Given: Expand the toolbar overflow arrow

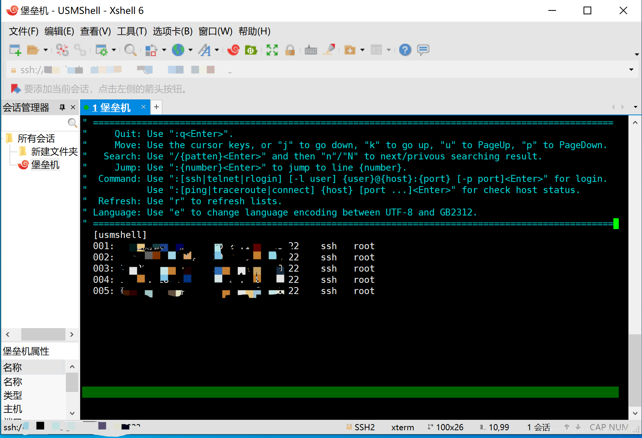Looking at the screenshot, I should (x=637, y=55).
